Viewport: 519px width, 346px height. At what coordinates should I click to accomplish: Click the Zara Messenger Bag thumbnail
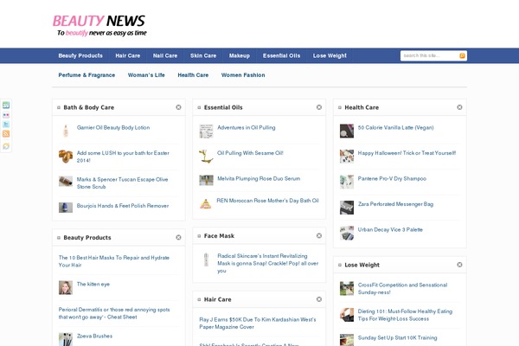347,208
